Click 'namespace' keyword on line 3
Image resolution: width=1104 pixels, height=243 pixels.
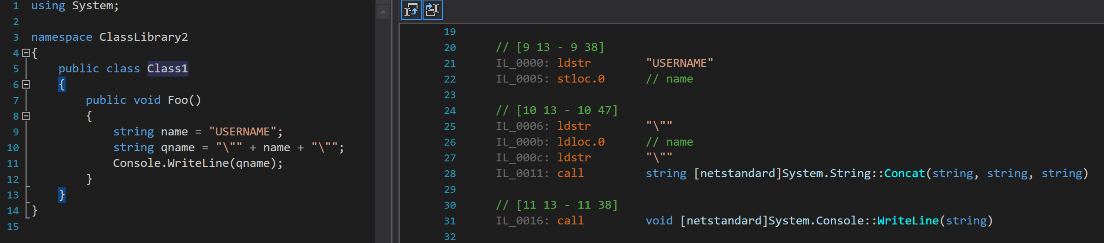tap(62, 37)
